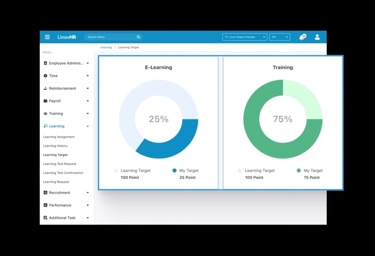This screenshot has width=375, height=256.
Task: Click the 75% center label
Action: pos(283,119)
